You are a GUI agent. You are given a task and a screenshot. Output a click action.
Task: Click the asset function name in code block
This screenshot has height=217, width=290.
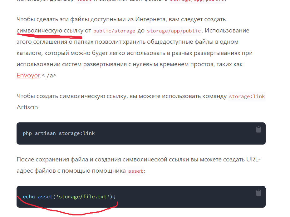click(45, 197)
